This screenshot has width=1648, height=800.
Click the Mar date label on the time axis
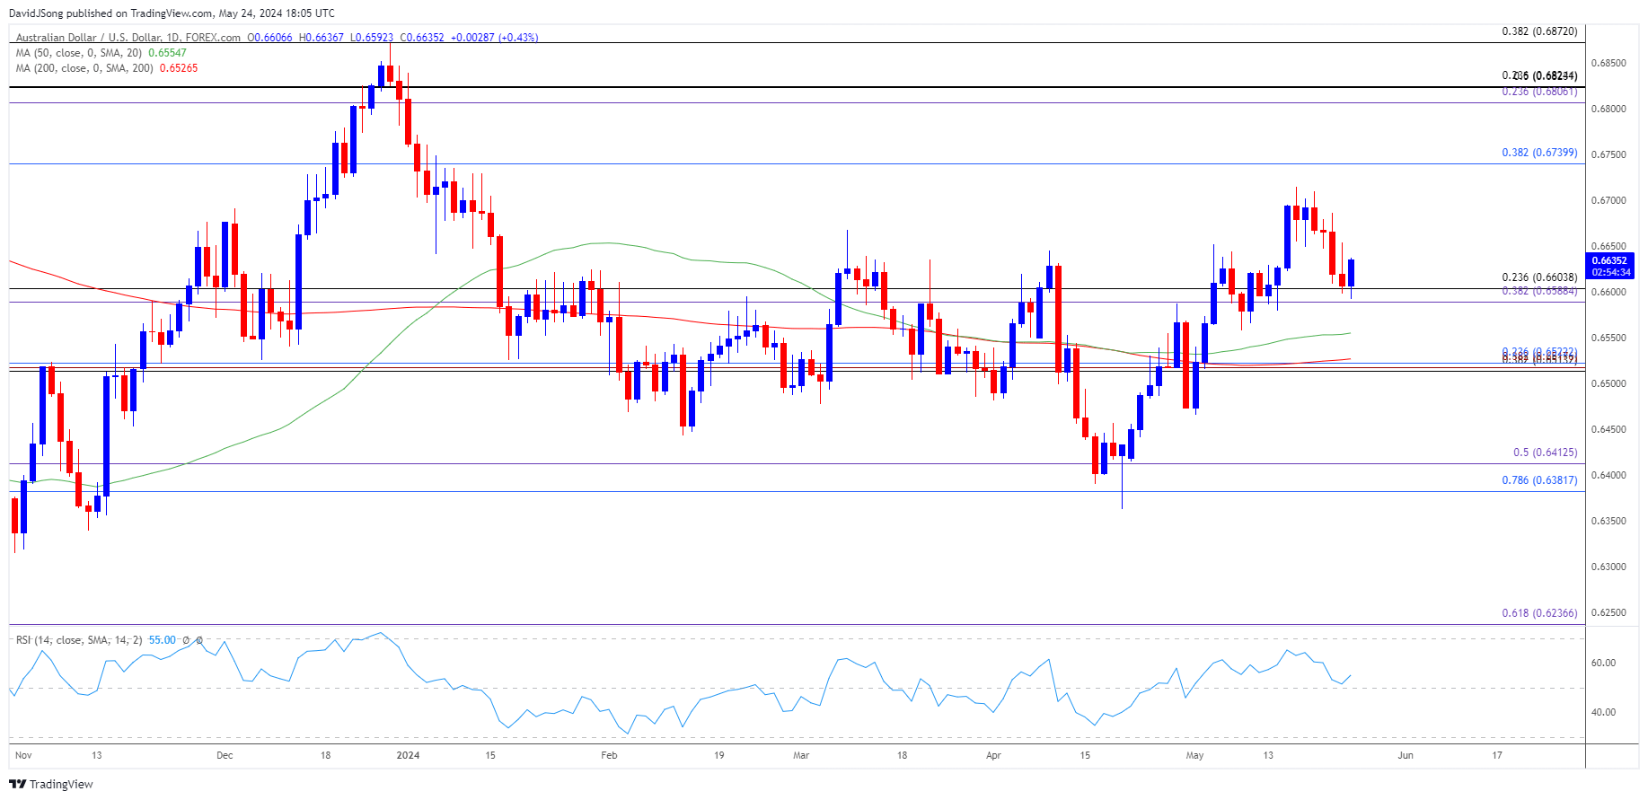(801, 755)
